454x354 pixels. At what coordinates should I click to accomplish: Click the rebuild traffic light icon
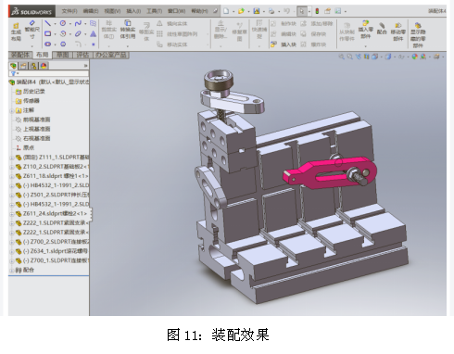pyautogui.click(x=317, y=11)
